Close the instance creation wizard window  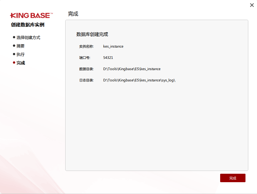coord(252,5)
